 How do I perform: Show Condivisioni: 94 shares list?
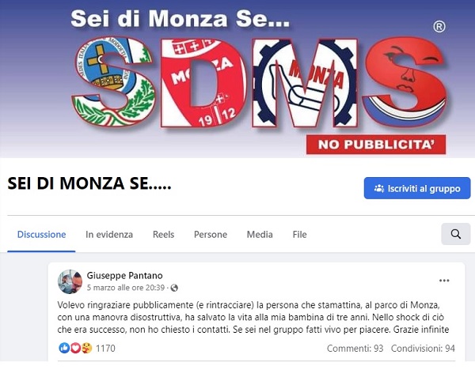click(423, 349)
